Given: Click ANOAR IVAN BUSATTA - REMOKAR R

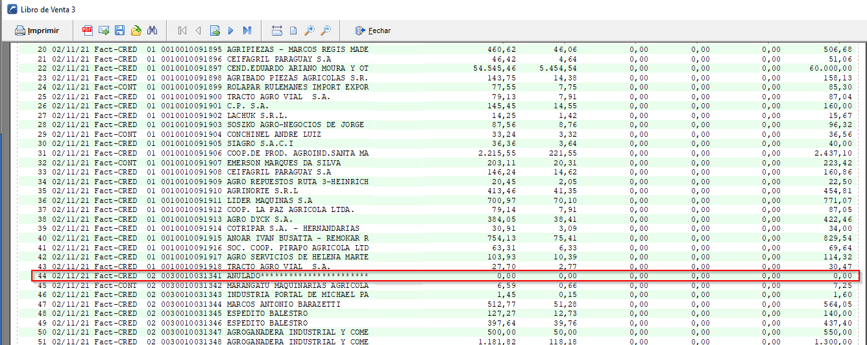Looking at the screenshot, I should pyautogui.click(x=298, y=238).
